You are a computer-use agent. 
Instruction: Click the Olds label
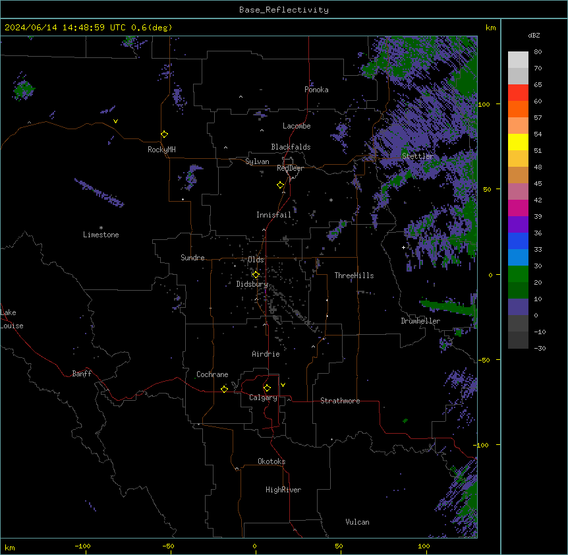click(x=256, y=260)
